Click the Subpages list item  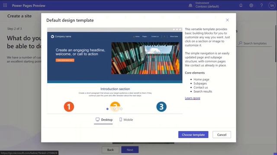tap(200, 84)
